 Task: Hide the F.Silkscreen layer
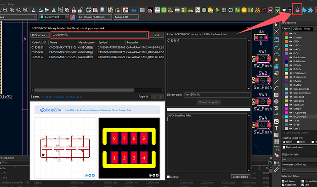tap(290, 73)
